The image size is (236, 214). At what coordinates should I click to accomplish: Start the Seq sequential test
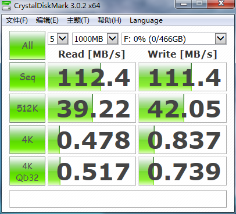[27, 77]
